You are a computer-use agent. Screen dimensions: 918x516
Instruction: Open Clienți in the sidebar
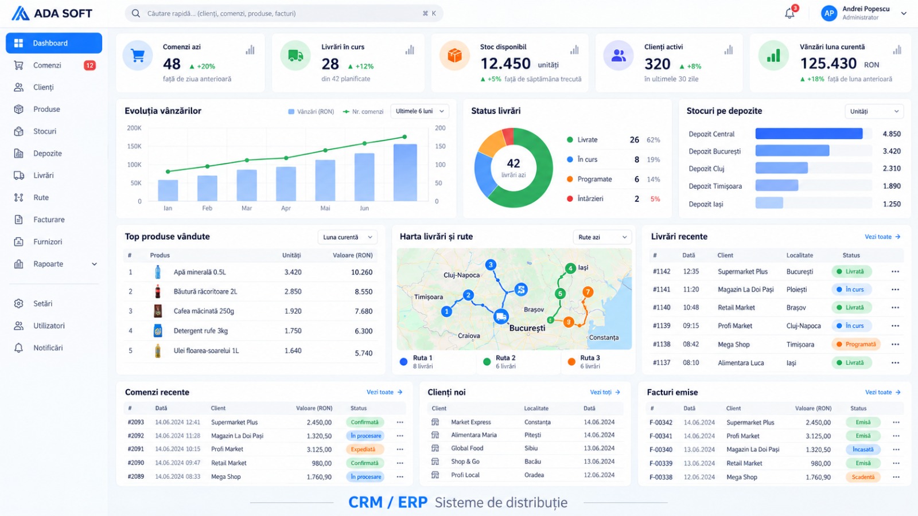pyautogui.click(x=54, y=87)
